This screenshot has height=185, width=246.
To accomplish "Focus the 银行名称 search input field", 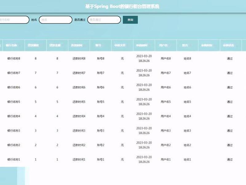I will pos(14,20).
